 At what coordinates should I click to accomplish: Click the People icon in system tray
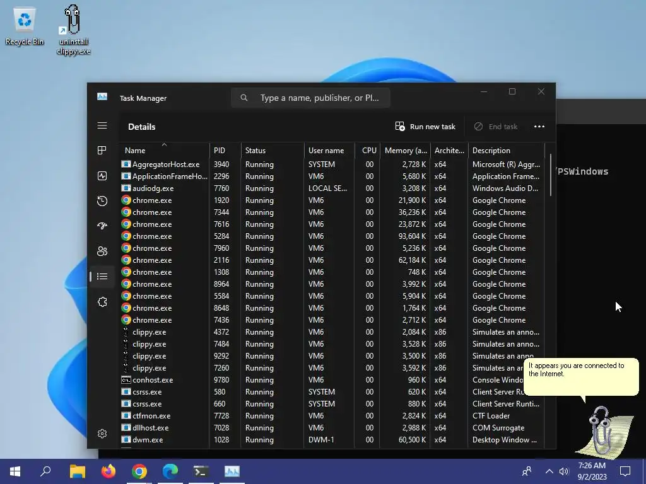[x=527, y=471]
